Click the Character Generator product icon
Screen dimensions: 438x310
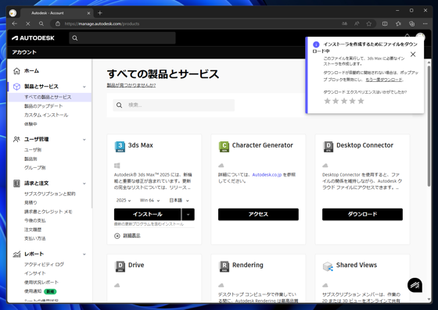[x=224, y=147]
